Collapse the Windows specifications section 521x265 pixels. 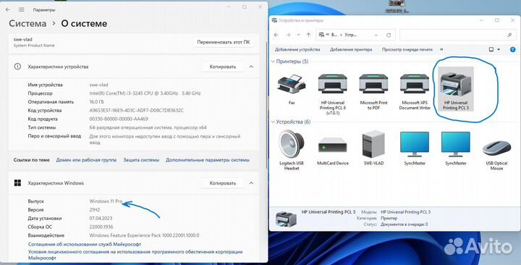pos(251,183)
